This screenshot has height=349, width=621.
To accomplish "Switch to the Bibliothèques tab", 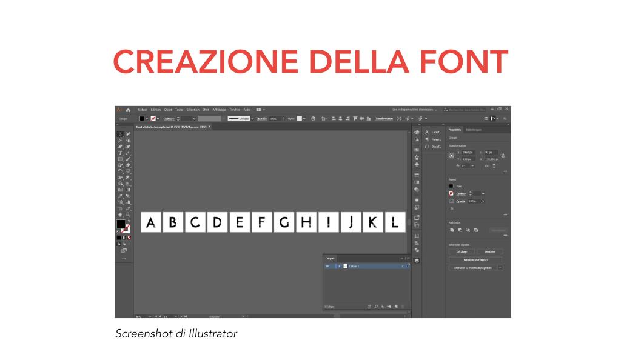I will pyautogui.click(x=472, y=130).
